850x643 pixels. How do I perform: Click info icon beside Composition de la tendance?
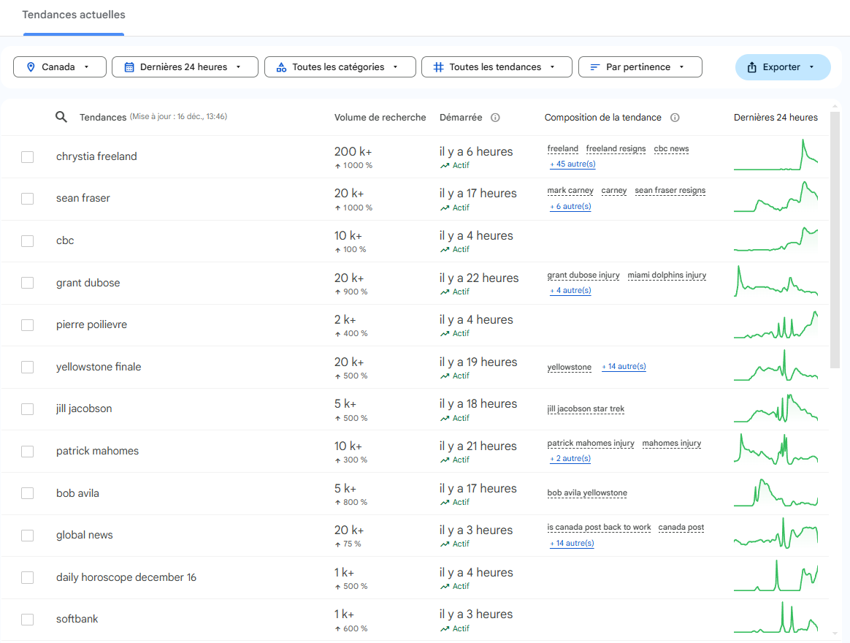tap(675, 118)
